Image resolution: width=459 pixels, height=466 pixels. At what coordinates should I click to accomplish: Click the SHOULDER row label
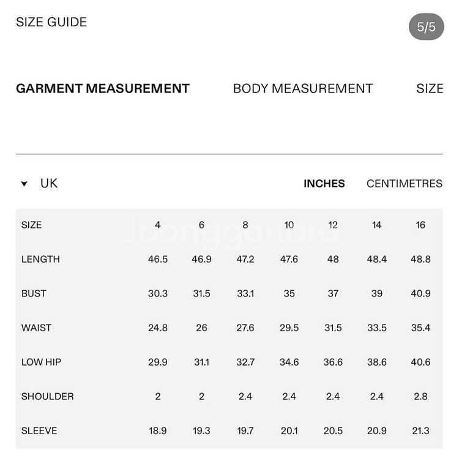point(48,396)
